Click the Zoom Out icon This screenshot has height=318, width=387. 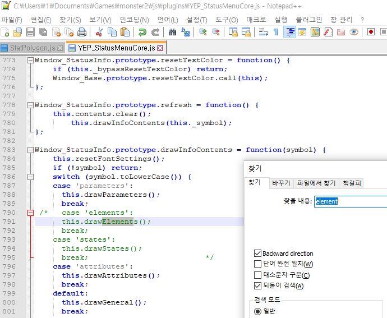tap(216, 32)
